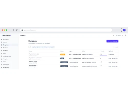
Task: Click the address bar padlock icon
Action: click(22, 30)
